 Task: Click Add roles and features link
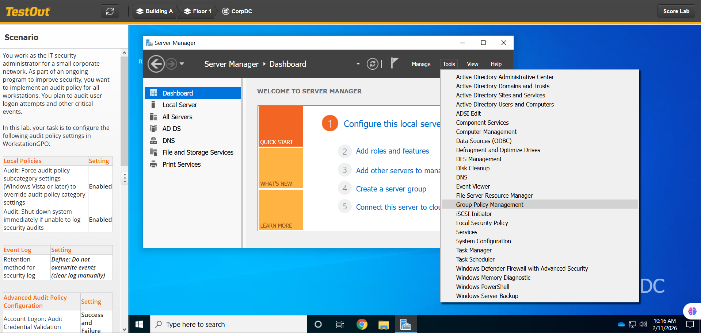point(392,151)
